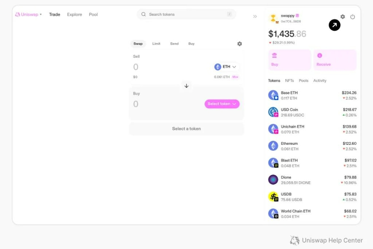Collapse the wallet sidebar with double chevron
373x249 pixels.
pos(255,17)
